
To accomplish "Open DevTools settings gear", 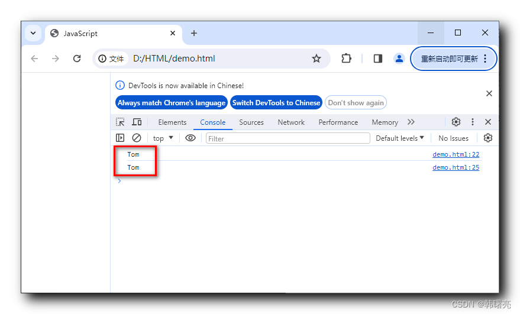I will coord(456,122).
